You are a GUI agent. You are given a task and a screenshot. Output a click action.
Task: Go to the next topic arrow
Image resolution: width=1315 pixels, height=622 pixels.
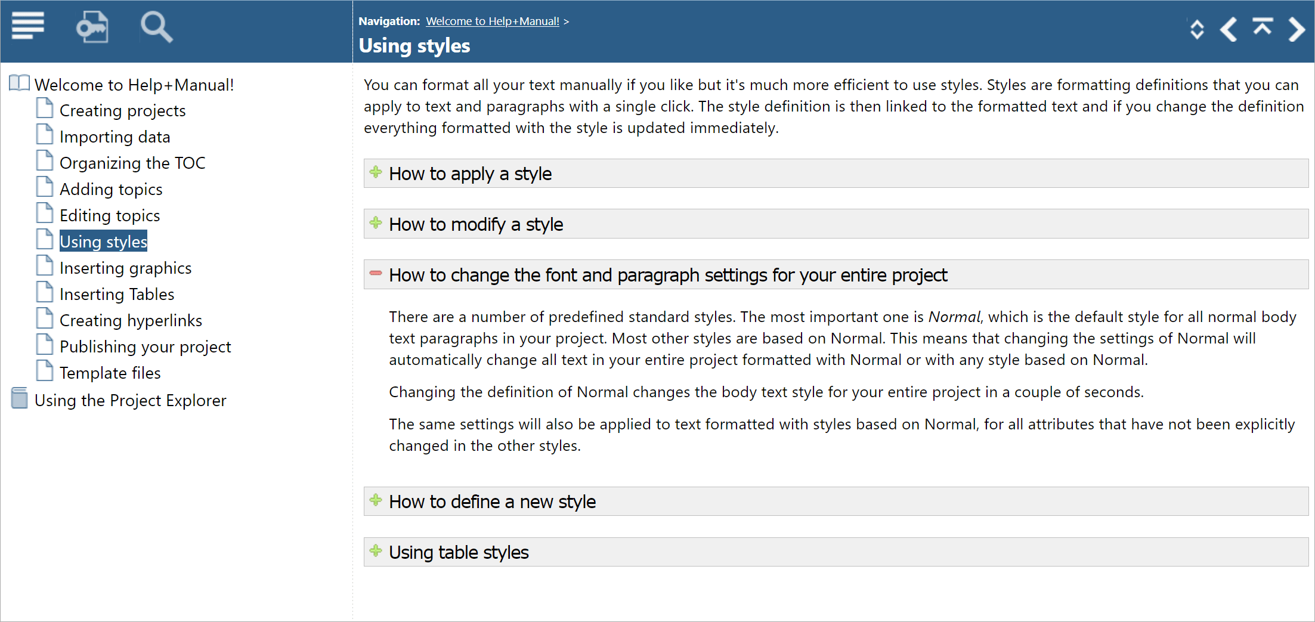[1296, 29]
